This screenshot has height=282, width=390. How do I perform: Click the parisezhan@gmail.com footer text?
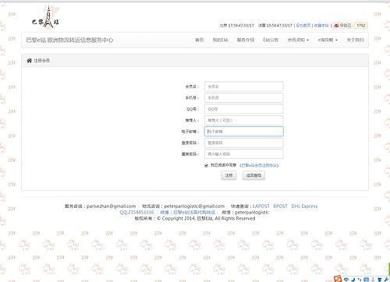111,206
